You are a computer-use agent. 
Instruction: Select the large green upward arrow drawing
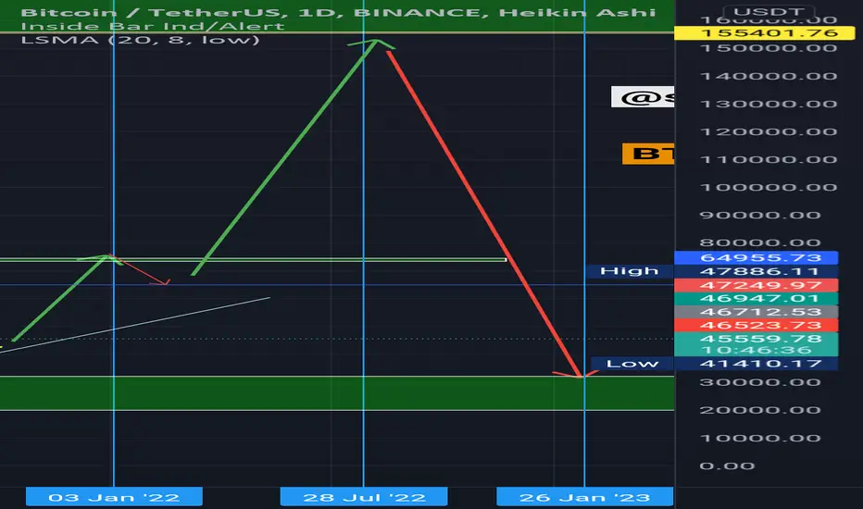click(x=284, y=156)
